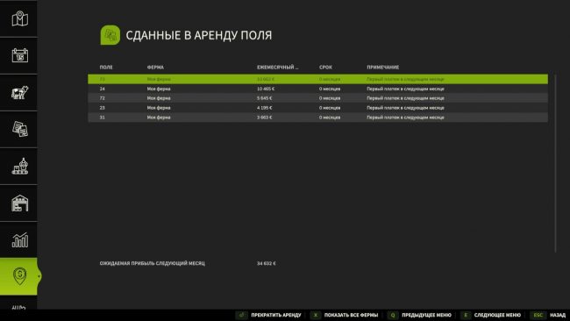The height and width of the screenshot is (321, 570).
Task: Select the row for field 24
Action: pyautogui.click(x=317, y=89)
